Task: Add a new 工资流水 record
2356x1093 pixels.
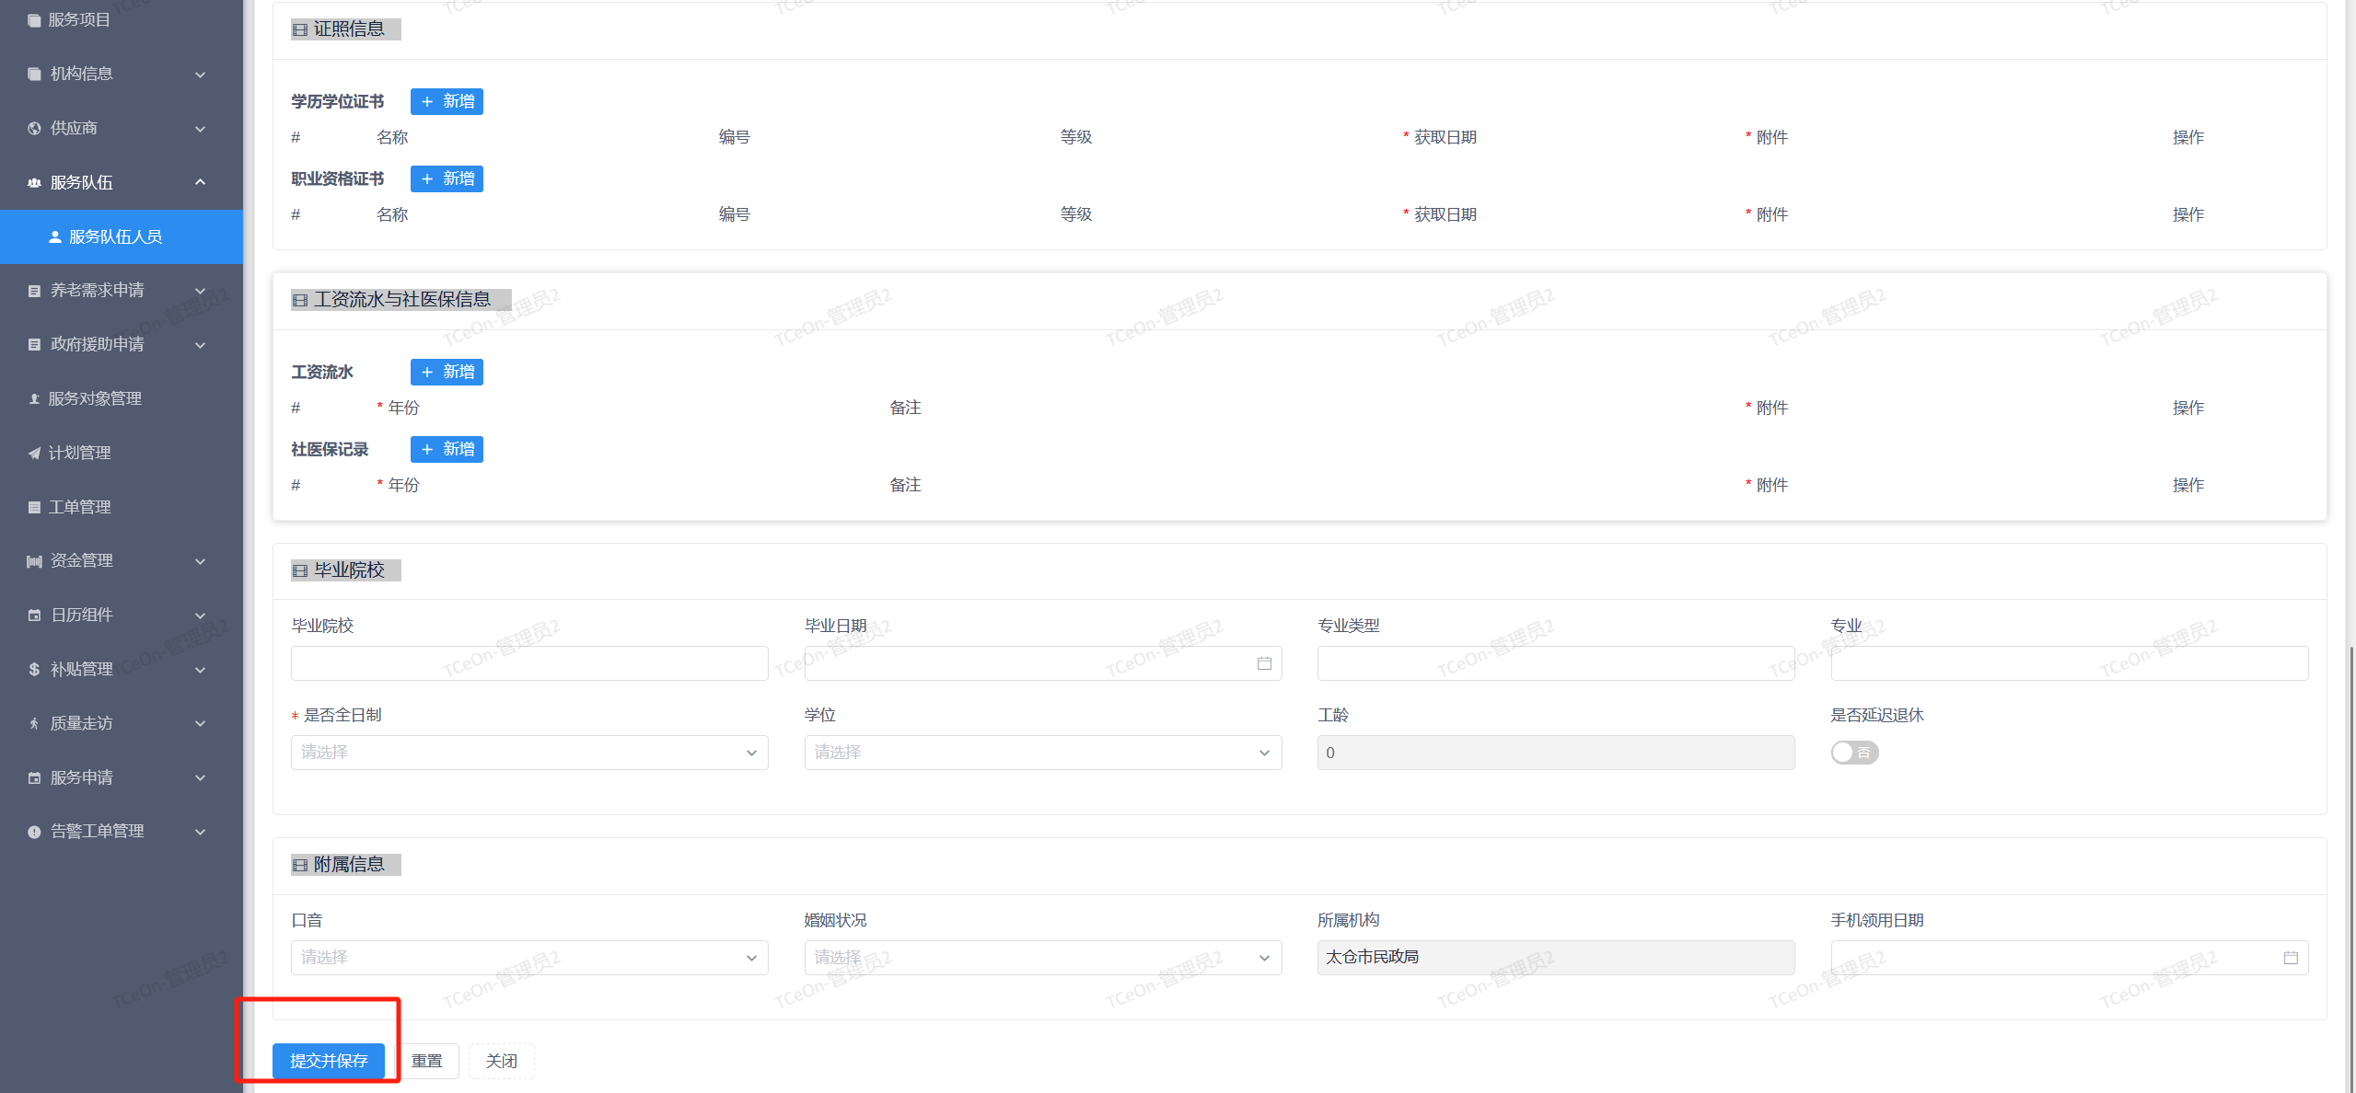Action: tap(447, 372)
